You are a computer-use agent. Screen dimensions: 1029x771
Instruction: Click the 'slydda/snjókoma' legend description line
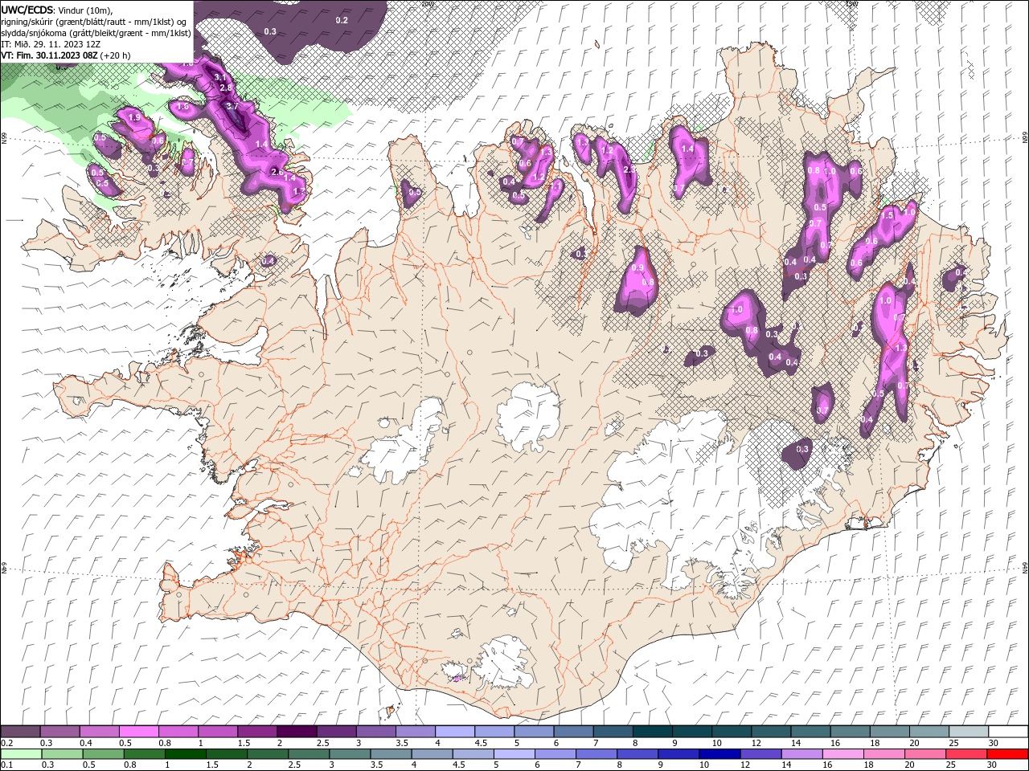(96, 33)
